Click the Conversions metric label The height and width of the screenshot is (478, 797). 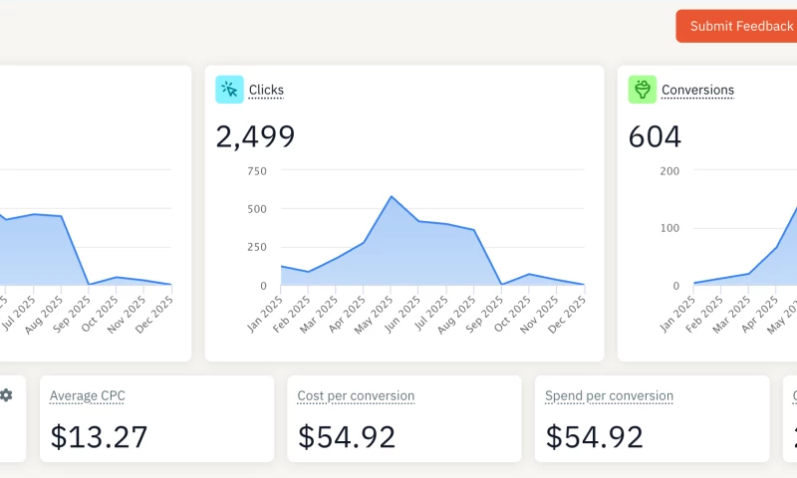click(698, 90)
